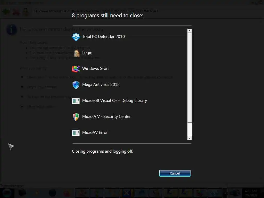Click the Micro A V Security Center shield icon
The width and height of the screenshot is (264, 198).
[76, 117]
